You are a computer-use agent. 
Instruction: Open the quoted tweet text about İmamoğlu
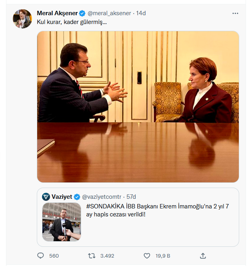coord(160,210)
